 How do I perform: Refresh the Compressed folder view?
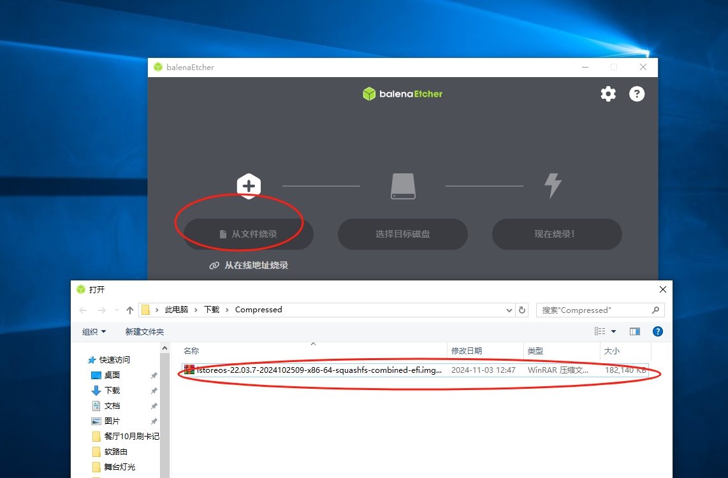tap(522, 310)
